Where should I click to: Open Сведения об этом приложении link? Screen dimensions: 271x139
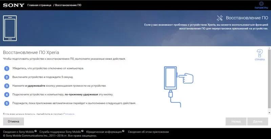point(148,132)
